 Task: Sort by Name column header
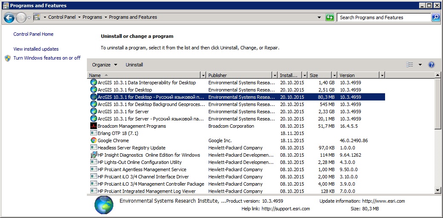144,75
